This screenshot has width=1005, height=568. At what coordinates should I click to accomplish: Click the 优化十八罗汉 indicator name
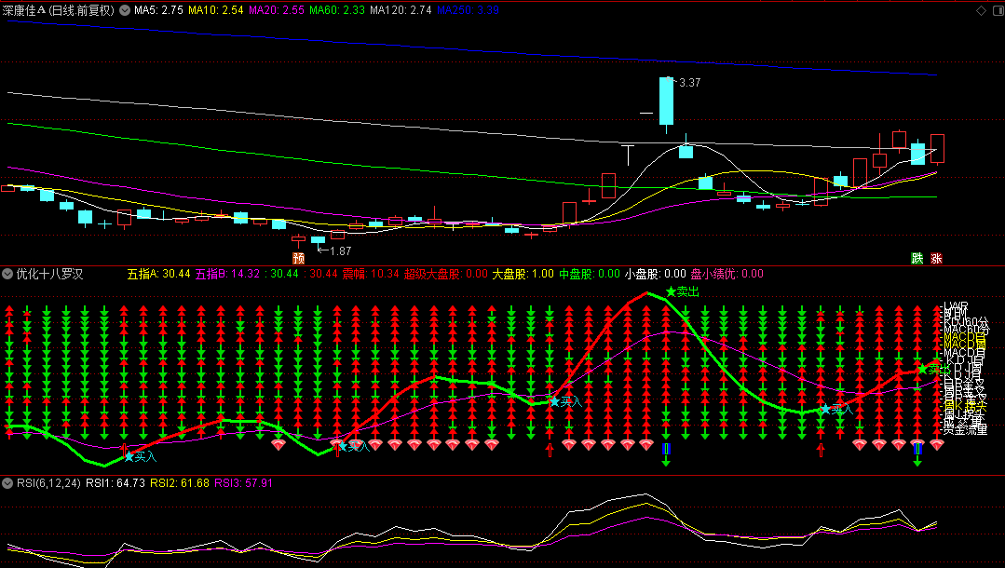[x=49, y=274]
